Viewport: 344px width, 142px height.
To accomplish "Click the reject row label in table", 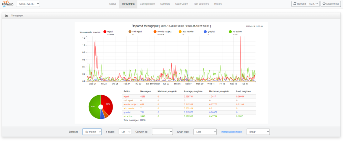I will click(x=126, y=97).
